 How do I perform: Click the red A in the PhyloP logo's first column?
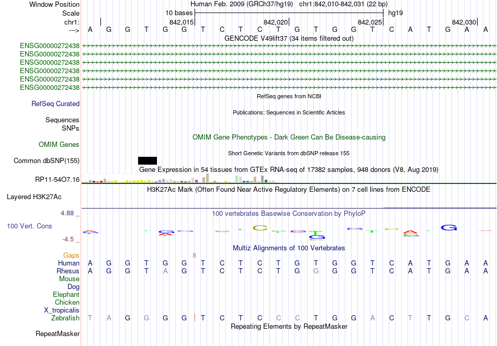click(91, 232)
